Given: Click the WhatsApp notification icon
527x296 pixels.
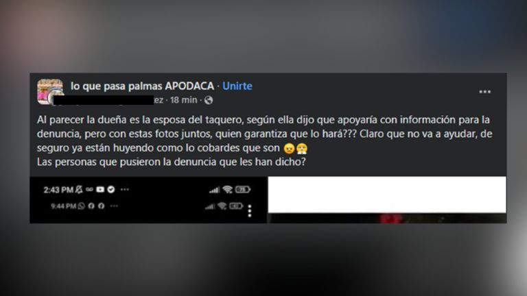Looking at the screenshot, I should point(82,206).
